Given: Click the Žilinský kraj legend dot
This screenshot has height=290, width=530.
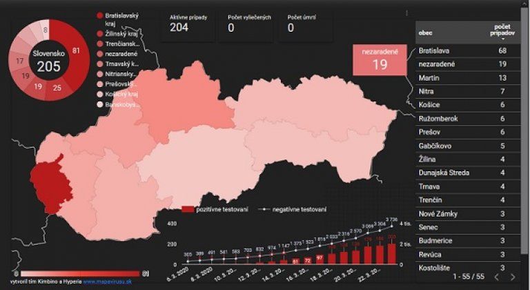Looking at the screenshot, I should [x=100, y=34].
